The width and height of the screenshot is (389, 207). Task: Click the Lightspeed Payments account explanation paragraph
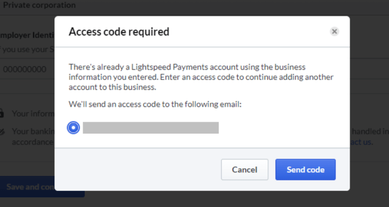pyautogui.click(x=201, y=77)
